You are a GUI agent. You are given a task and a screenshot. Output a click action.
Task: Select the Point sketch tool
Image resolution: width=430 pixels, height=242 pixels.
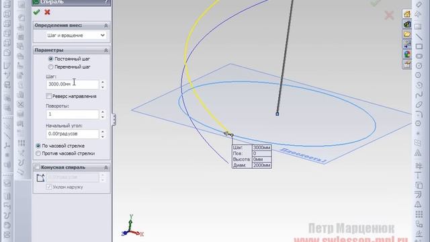coord(419,133)
